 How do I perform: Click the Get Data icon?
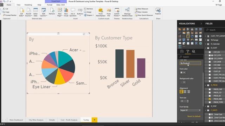[x=21, y=12]
